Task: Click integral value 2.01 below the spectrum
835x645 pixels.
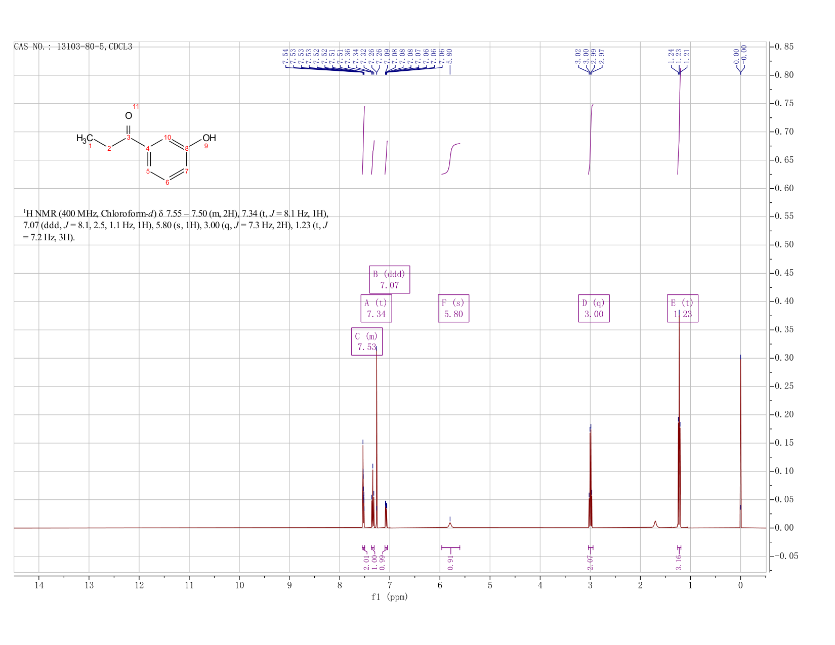Action: pyautogui.click(x=366, y=563)
